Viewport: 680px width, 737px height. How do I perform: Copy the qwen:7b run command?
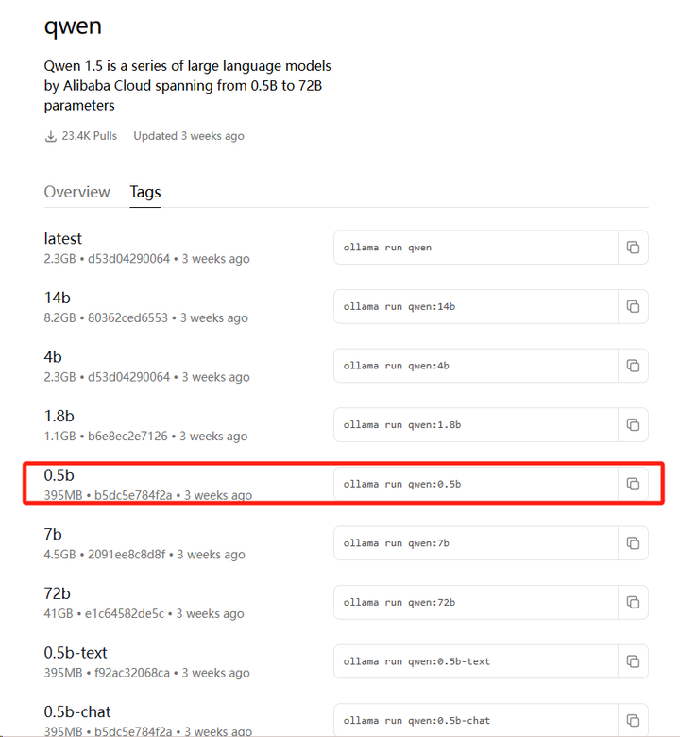633,543
